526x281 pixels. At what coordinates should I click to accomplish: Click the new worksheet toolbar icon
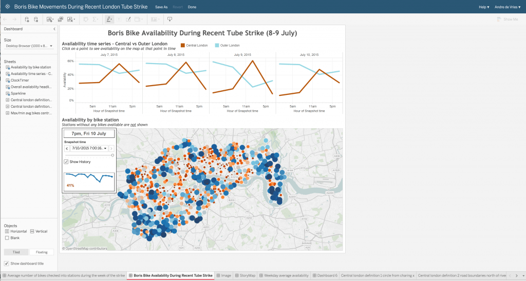tap(50, 19)
